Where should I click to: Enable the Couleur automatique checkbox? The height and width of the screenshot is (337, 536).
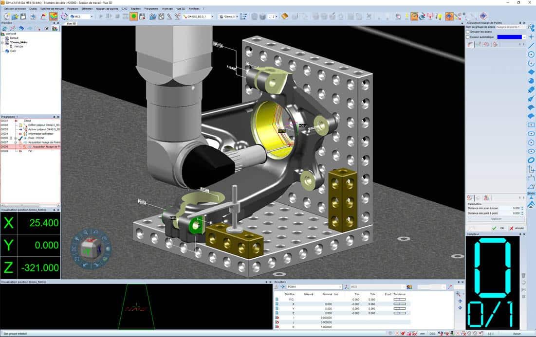(x=468, y=37)
